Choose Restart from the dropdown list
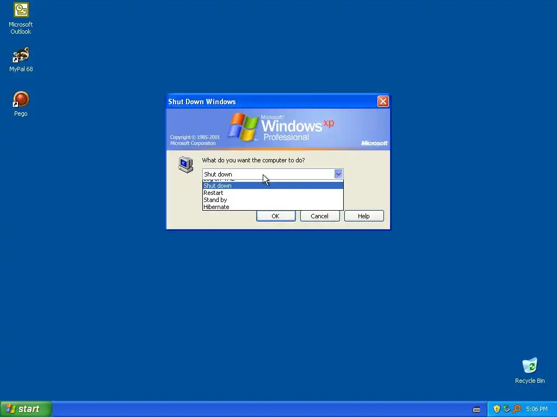This screenshot has width=557, height=417. pyautogui.click(x=273, y=193)
